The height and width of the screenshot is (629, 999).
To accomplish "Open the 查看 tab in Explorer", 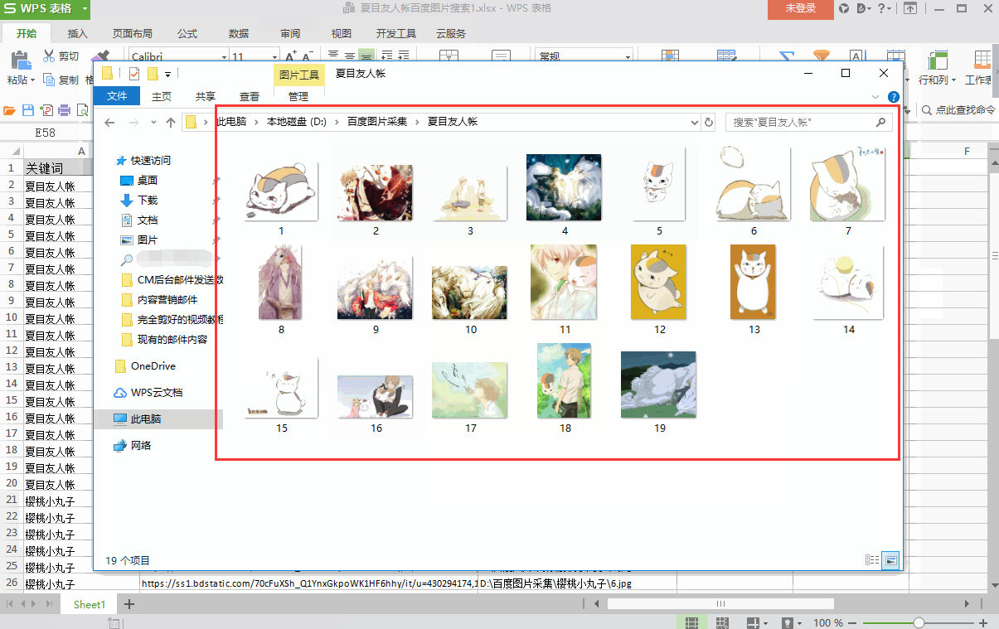I will 250,96.
